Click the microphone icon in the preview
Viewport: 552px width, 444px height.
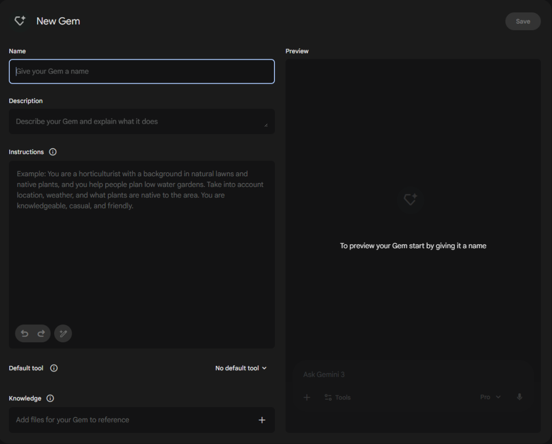point(519,397)
